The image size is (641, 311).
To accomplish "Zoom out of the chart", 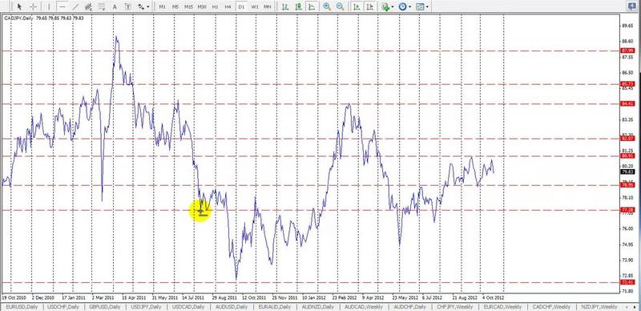I will (340, 6).
